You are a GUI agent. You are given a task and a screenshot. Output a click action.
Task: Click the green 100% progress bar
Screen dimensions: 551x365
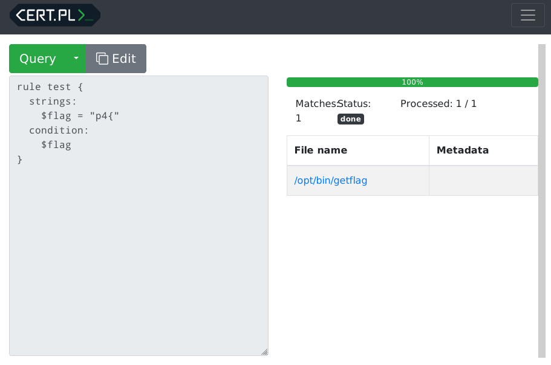[412, 82]
